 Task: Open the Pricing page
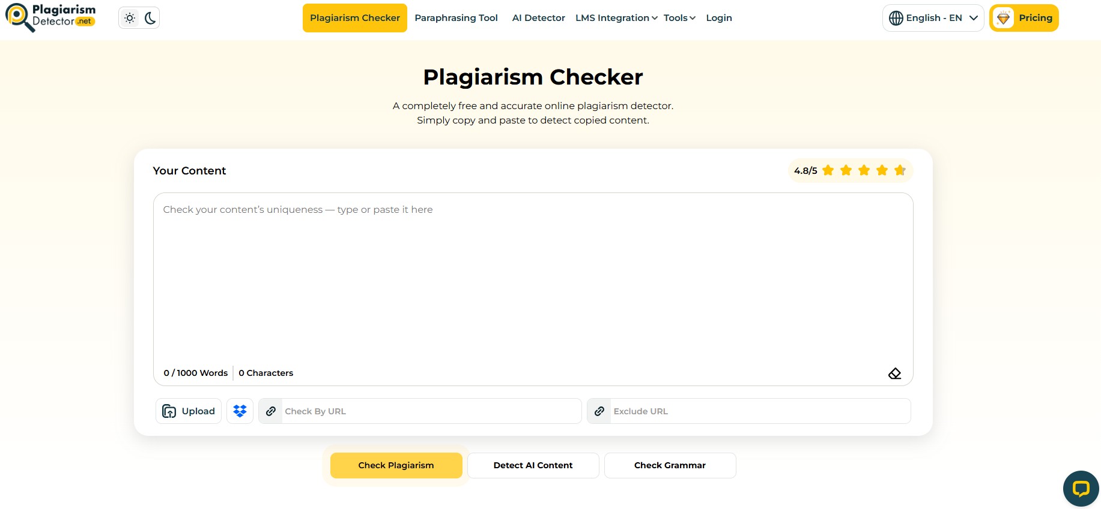[x=1024, y=18]
